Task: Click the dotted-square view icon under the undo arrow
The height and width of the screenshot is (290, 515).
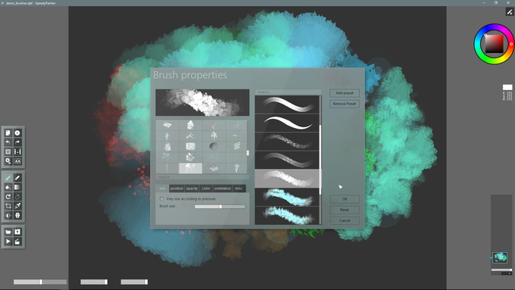Action: pyautogui.click(x=8, y=151)
